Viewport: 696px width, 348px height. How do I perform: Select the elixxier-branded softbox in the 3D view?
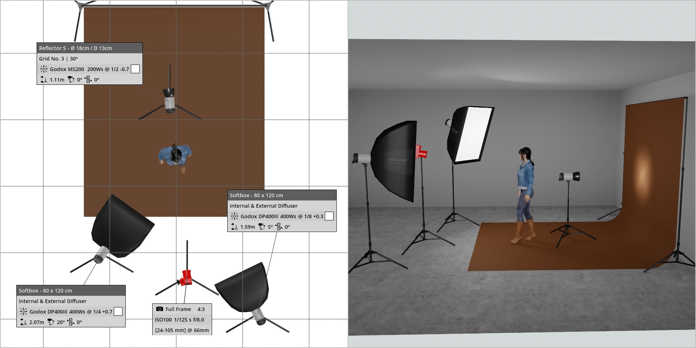tap(394, 161)
